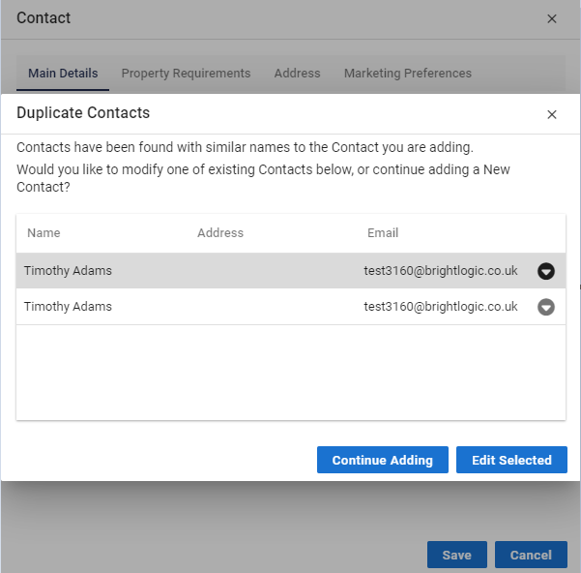Sort by the Name column header
This screenshot has height=573, width=581.
(x=44, y=233)
